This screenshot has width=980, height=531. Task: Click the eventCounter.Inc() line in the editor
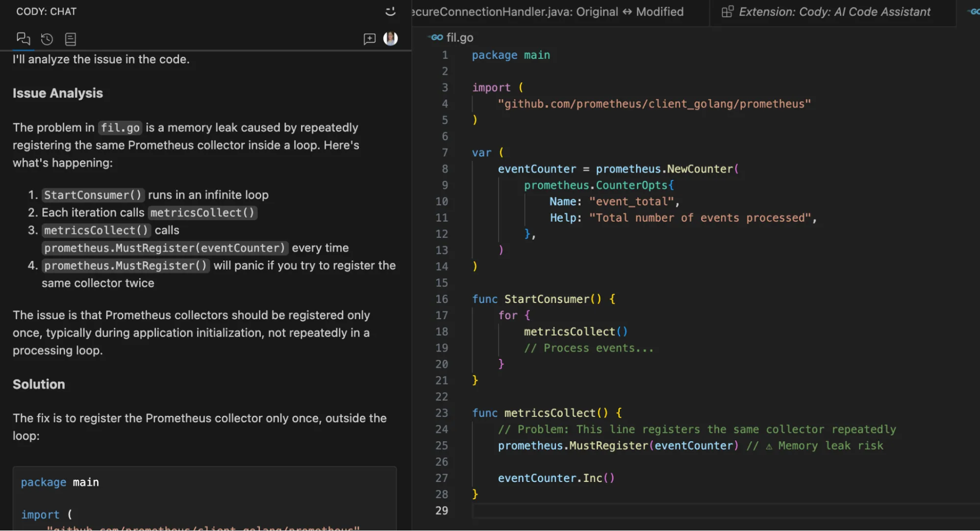coord(556,478)
